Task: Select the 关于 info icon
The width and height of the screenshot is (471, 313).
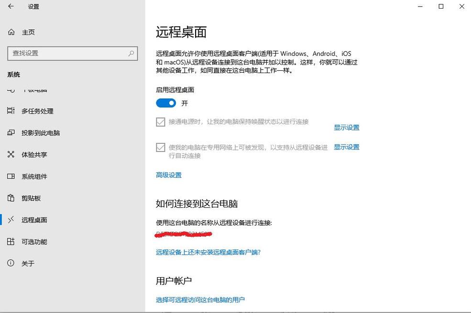Action: click(11, 263)
